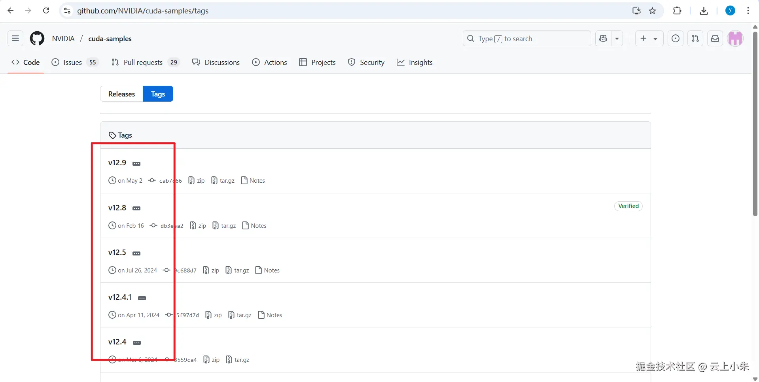Image resolution: width=759 pixels, height=382 pixels.
Task: Expand v12.4 tag message ellipsis
Action: pos(137,342)
